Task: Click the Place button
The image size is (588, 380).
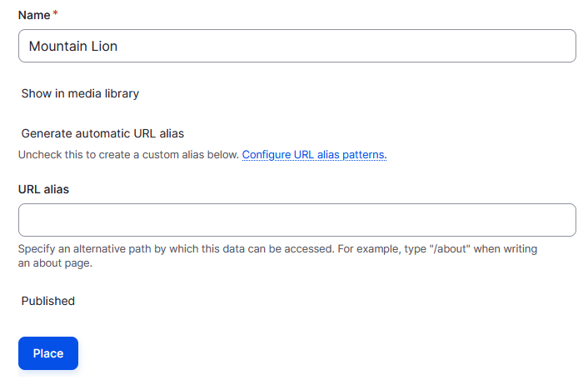Action: pos(48,353)
